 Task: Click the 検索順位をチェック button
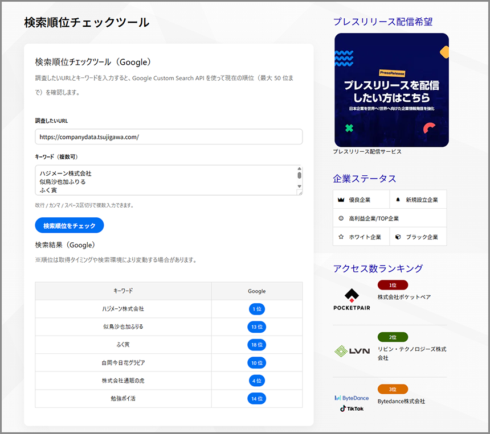[69, 225]
